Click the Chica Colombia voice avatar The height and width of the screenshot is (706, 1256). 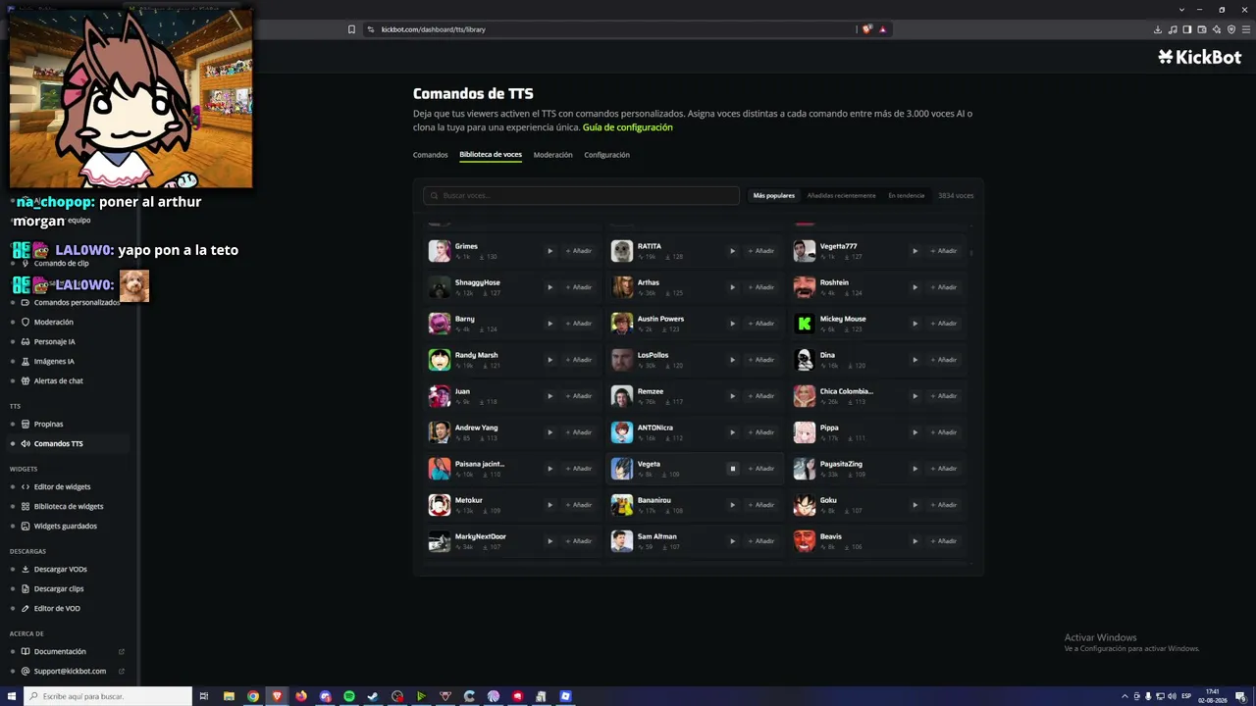[805, 396]
